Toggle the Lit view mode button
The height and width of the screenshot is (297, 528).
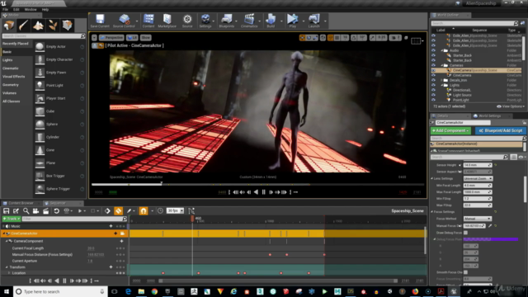(132, 38)
